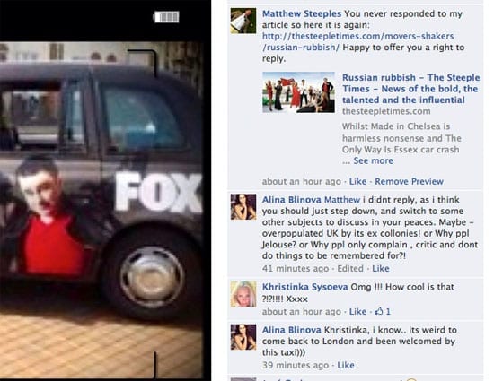494x381 pixels.
Task: View edit history via Edited label
Action: tap(350, 268)
